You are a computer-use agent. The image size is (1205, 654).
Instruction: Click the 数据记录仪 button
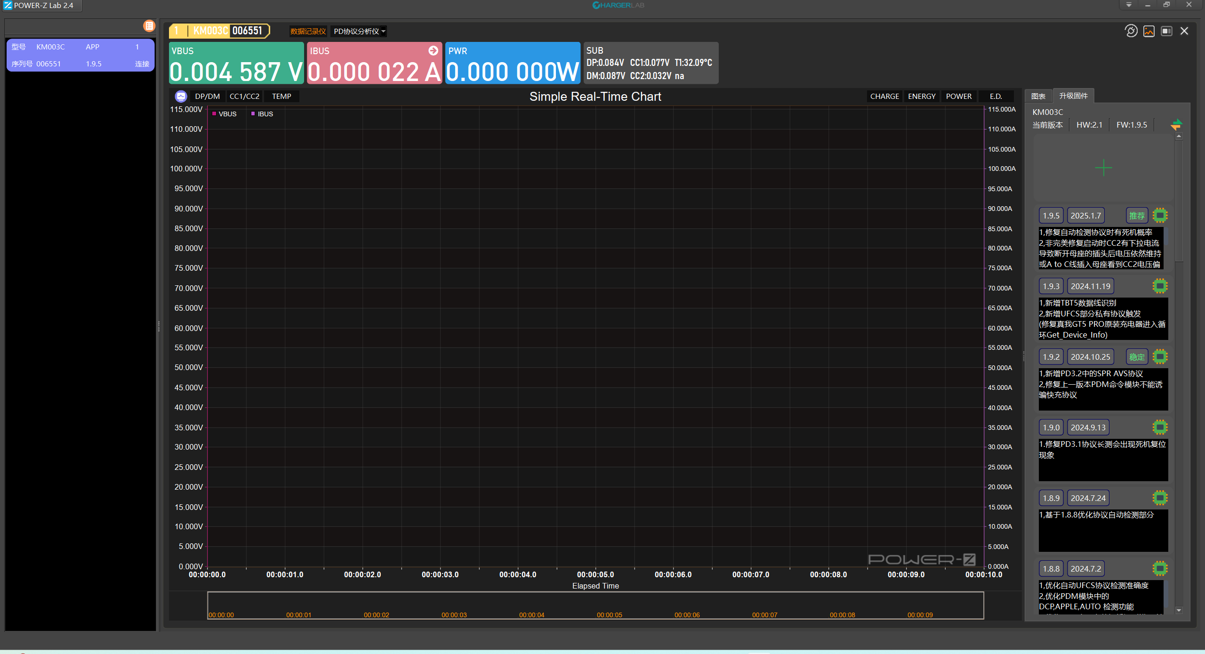tap(308, 32)
